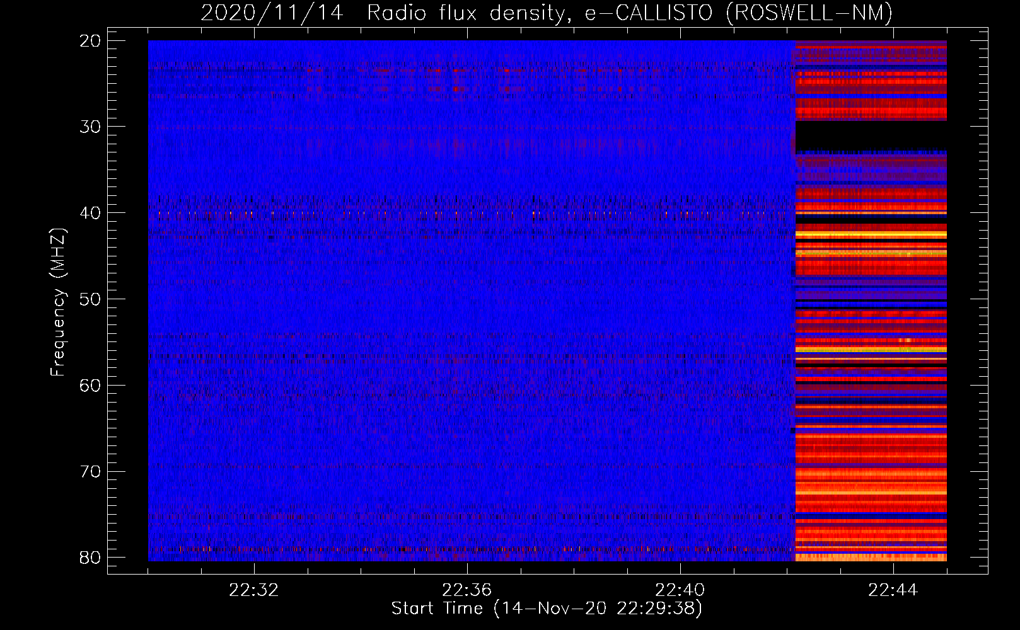Viewport: 1020px width, 630px height.
Task: Click the 22:36 time tick label
Action: click(467, 590)
